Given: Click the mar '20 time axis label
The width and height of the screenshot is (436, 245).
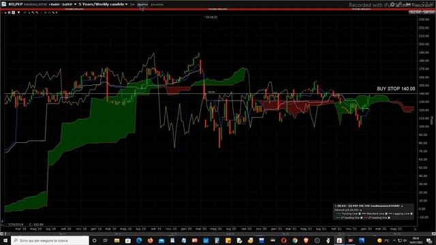Looking at the screenshot, I should tap(201, 229).
